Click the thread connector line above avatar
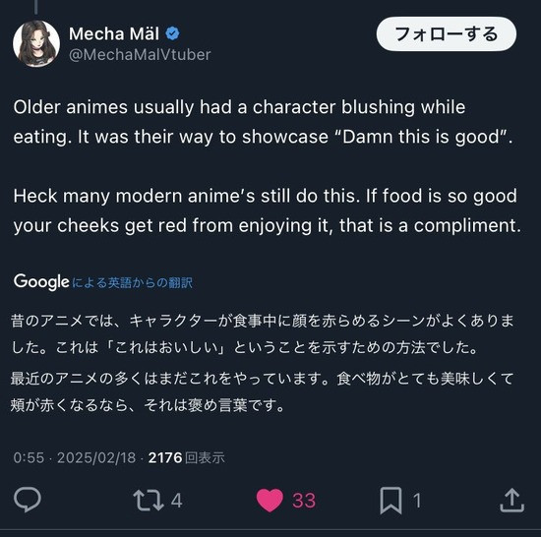 pos(35,7)
